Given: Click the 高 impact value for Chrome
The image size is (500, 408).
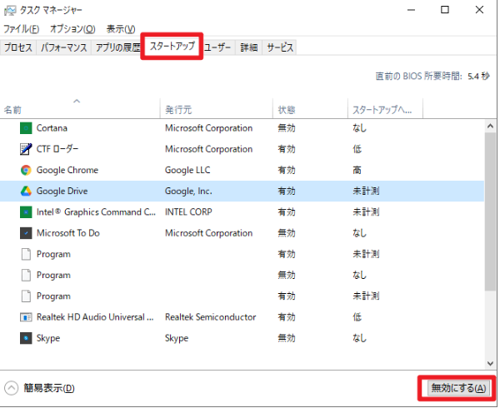Looking at the screenshot, I should click(x=357, y=171).
